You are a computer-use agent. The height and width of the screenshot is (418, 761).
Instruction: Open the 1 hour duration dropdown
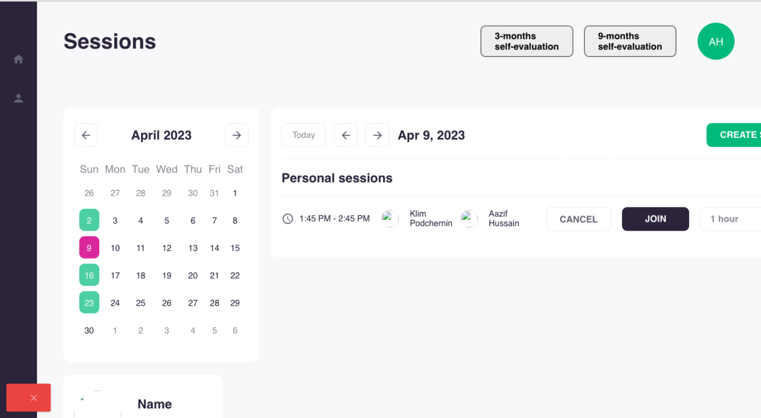pos(731,219)
